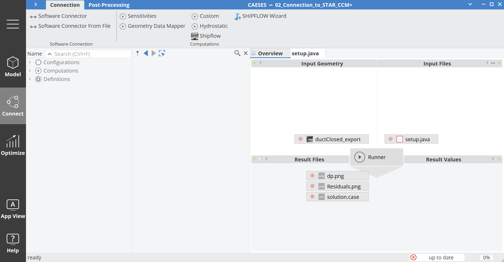
Task: Run the connector via Runner button
Action: tap(376, 157)
